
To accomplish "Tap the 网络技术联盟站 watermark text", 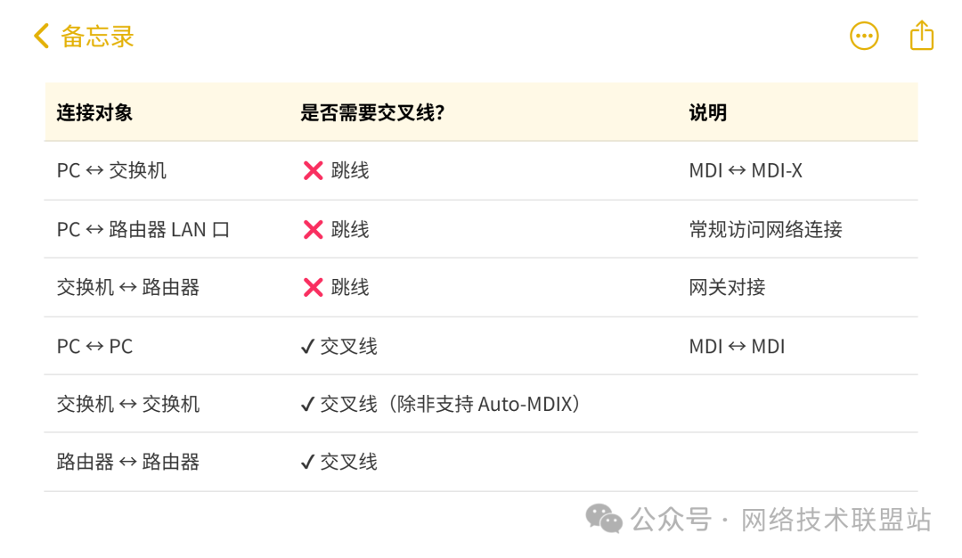I will pos(836,520).
